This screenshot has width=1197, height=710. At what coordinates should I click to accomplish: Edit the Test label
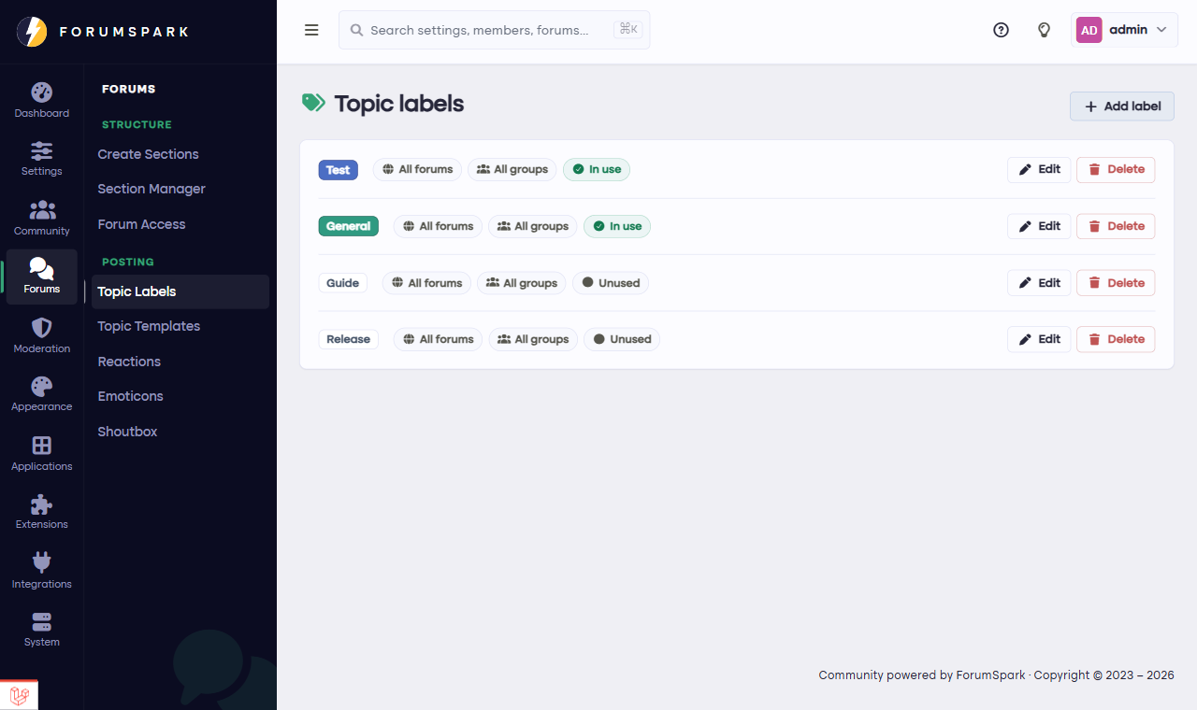[x=1039, y=170]
